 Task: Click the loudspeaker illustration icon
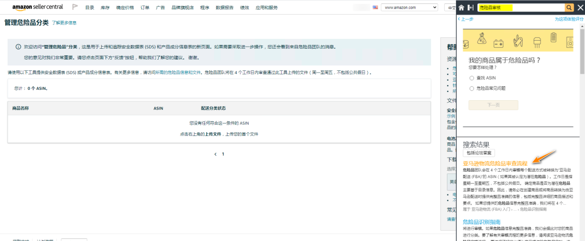click(570, 43)
